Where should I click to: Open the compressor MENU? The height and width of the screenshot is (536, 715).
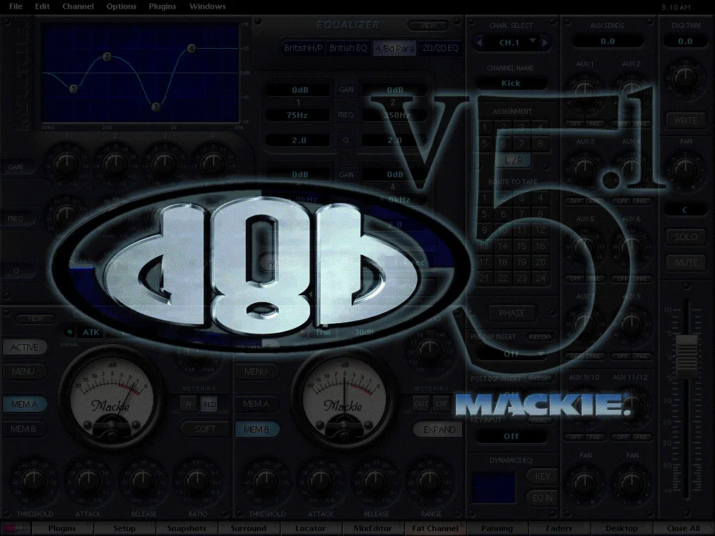(x=23, y=372)
